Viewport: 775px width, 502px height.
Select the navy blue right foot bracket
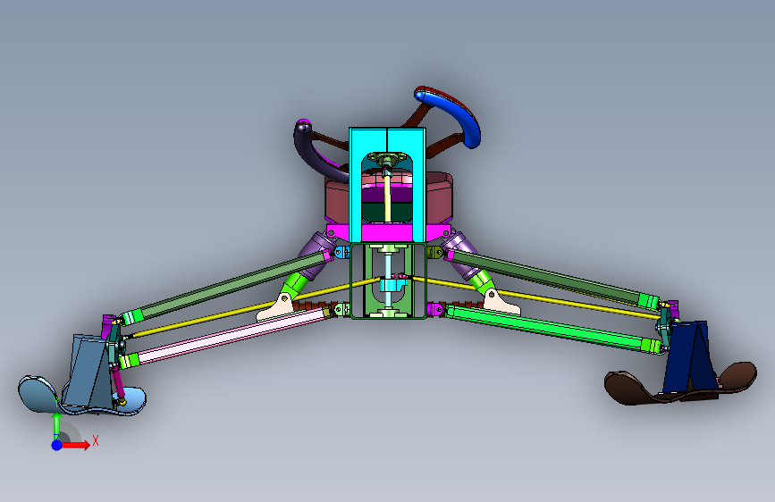[689, 356]
